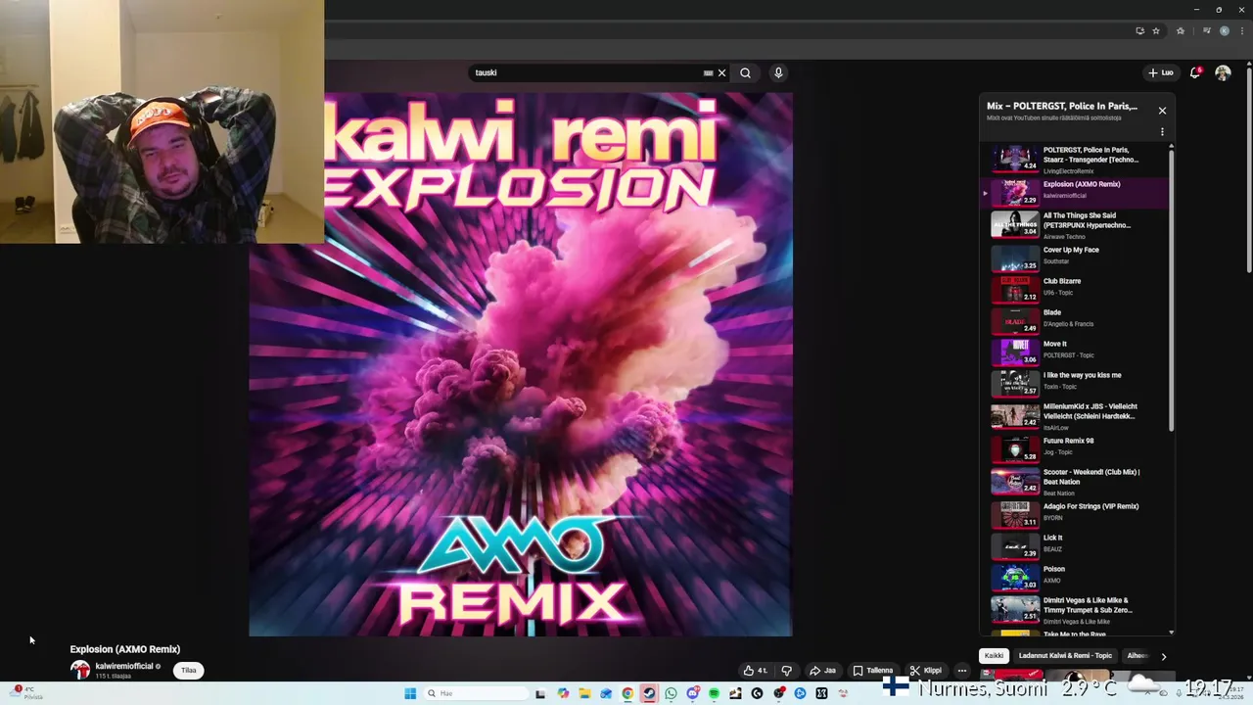Open Chrome three-dot menu
The height and width of the screenshot is (705, 1253).
tap(1241, 30)
